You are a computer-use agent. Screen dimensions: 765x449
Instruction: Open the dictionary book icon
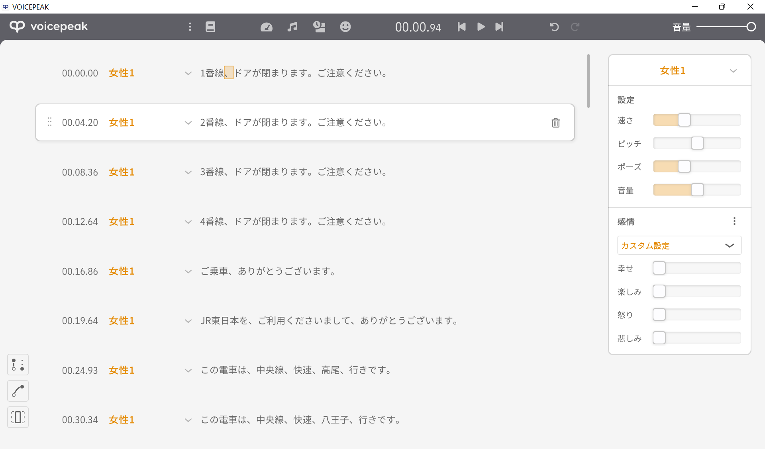point(210,27)
